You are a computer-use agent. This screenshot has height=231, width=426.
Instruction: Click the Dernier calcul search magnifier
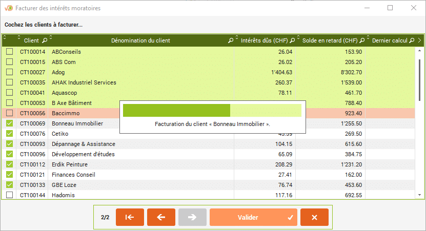[x=412, y=40]
